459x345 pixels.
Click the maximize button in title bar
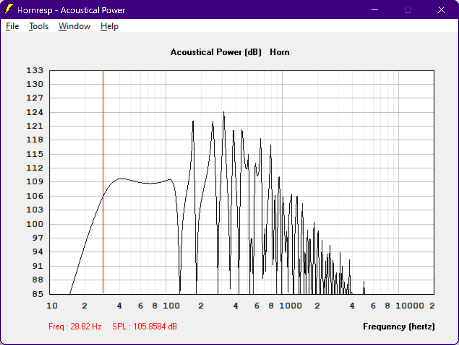tap(408, 9)
